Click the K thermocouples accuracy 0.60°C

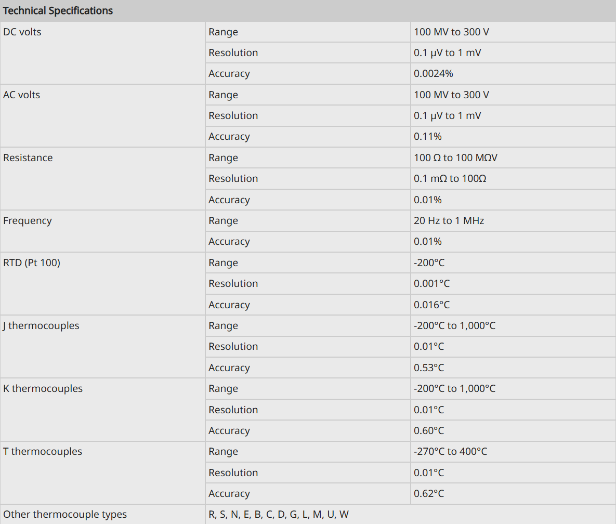(x=429, y=430)
